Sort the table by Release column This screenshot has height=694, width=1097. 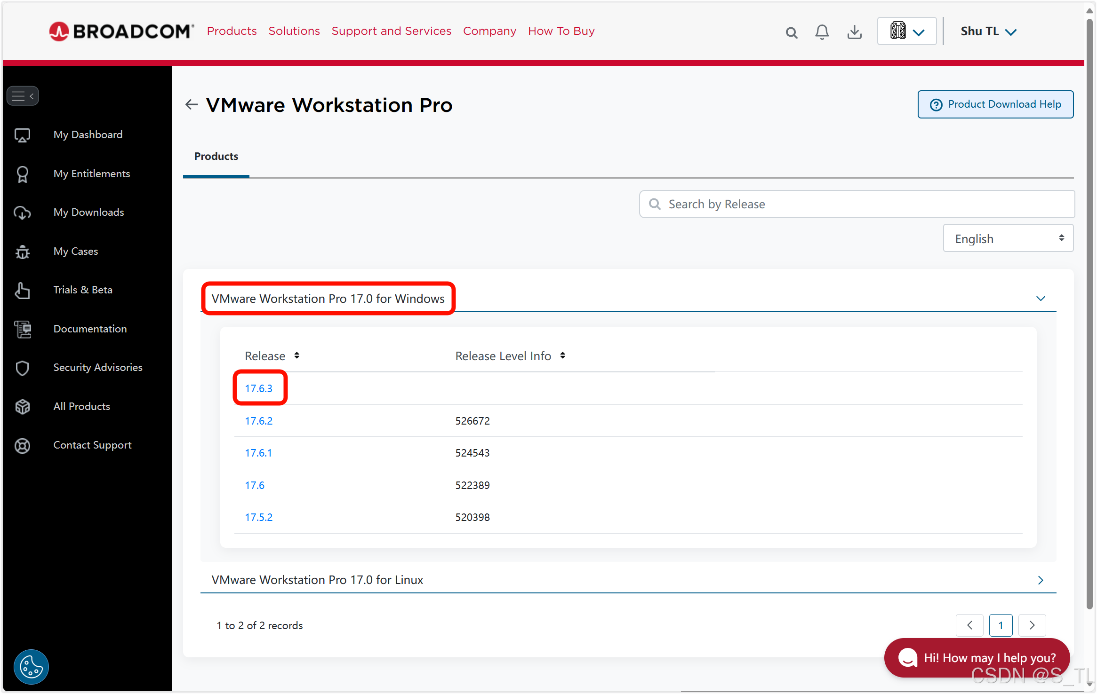pos(296,356)
